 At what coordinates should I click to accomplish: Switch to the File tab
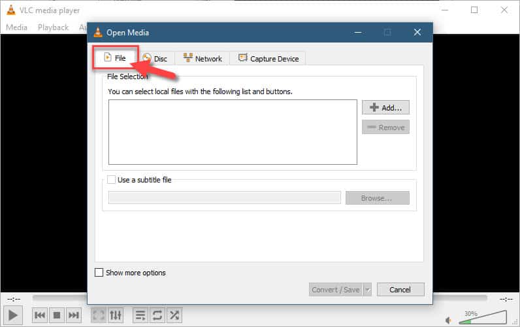(x=115, y=58)
